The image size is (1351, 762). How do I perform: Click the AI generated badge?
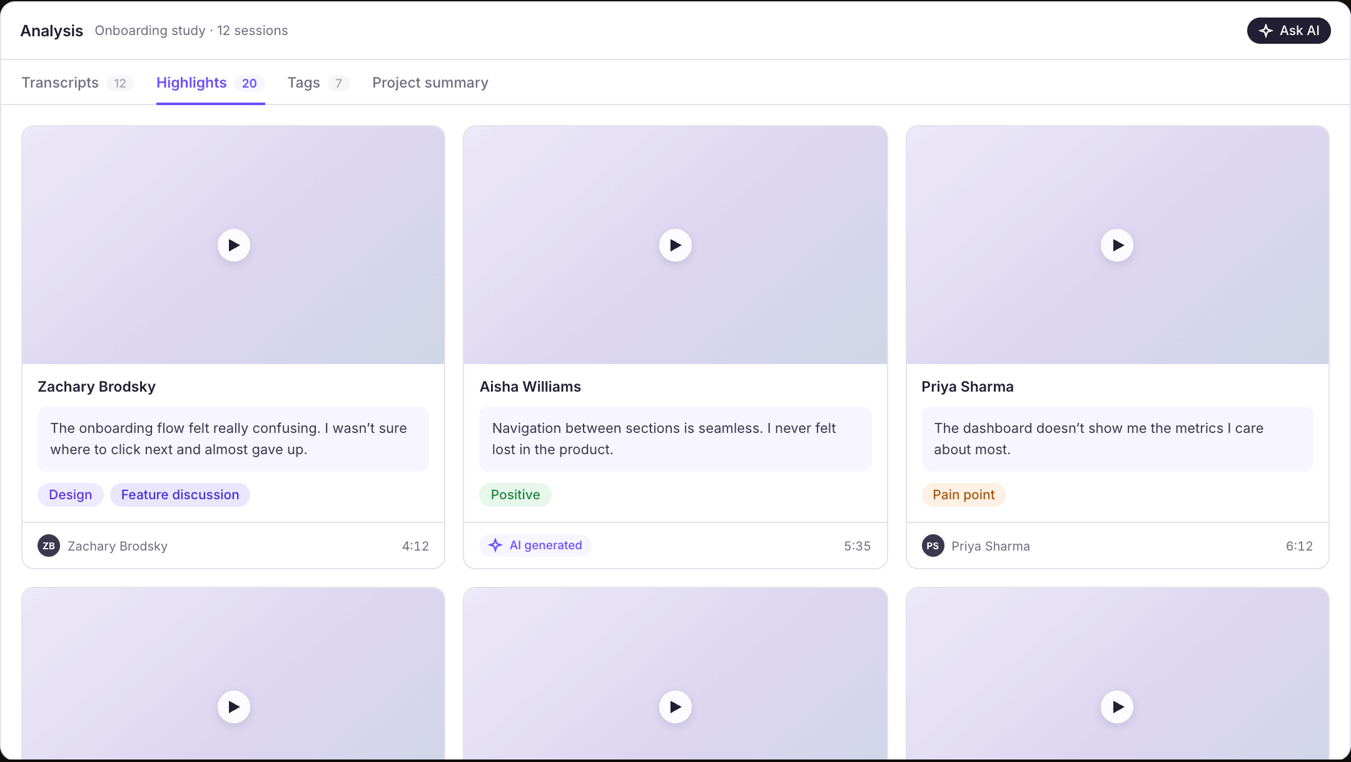535,545
